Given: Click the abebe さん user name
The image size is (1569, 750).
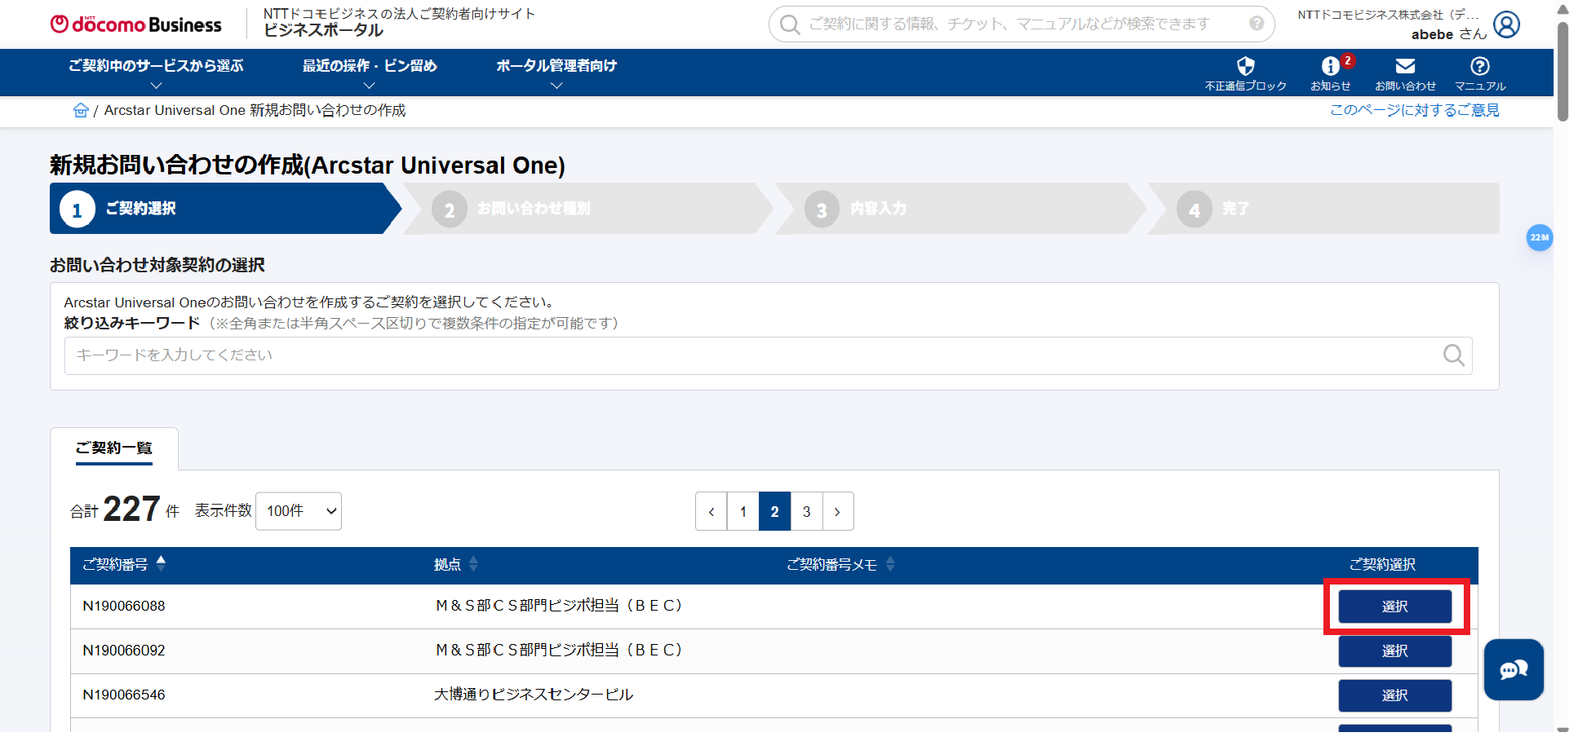Looking at the screenshot, I should pyautogui.click(x=1449, y=34).
